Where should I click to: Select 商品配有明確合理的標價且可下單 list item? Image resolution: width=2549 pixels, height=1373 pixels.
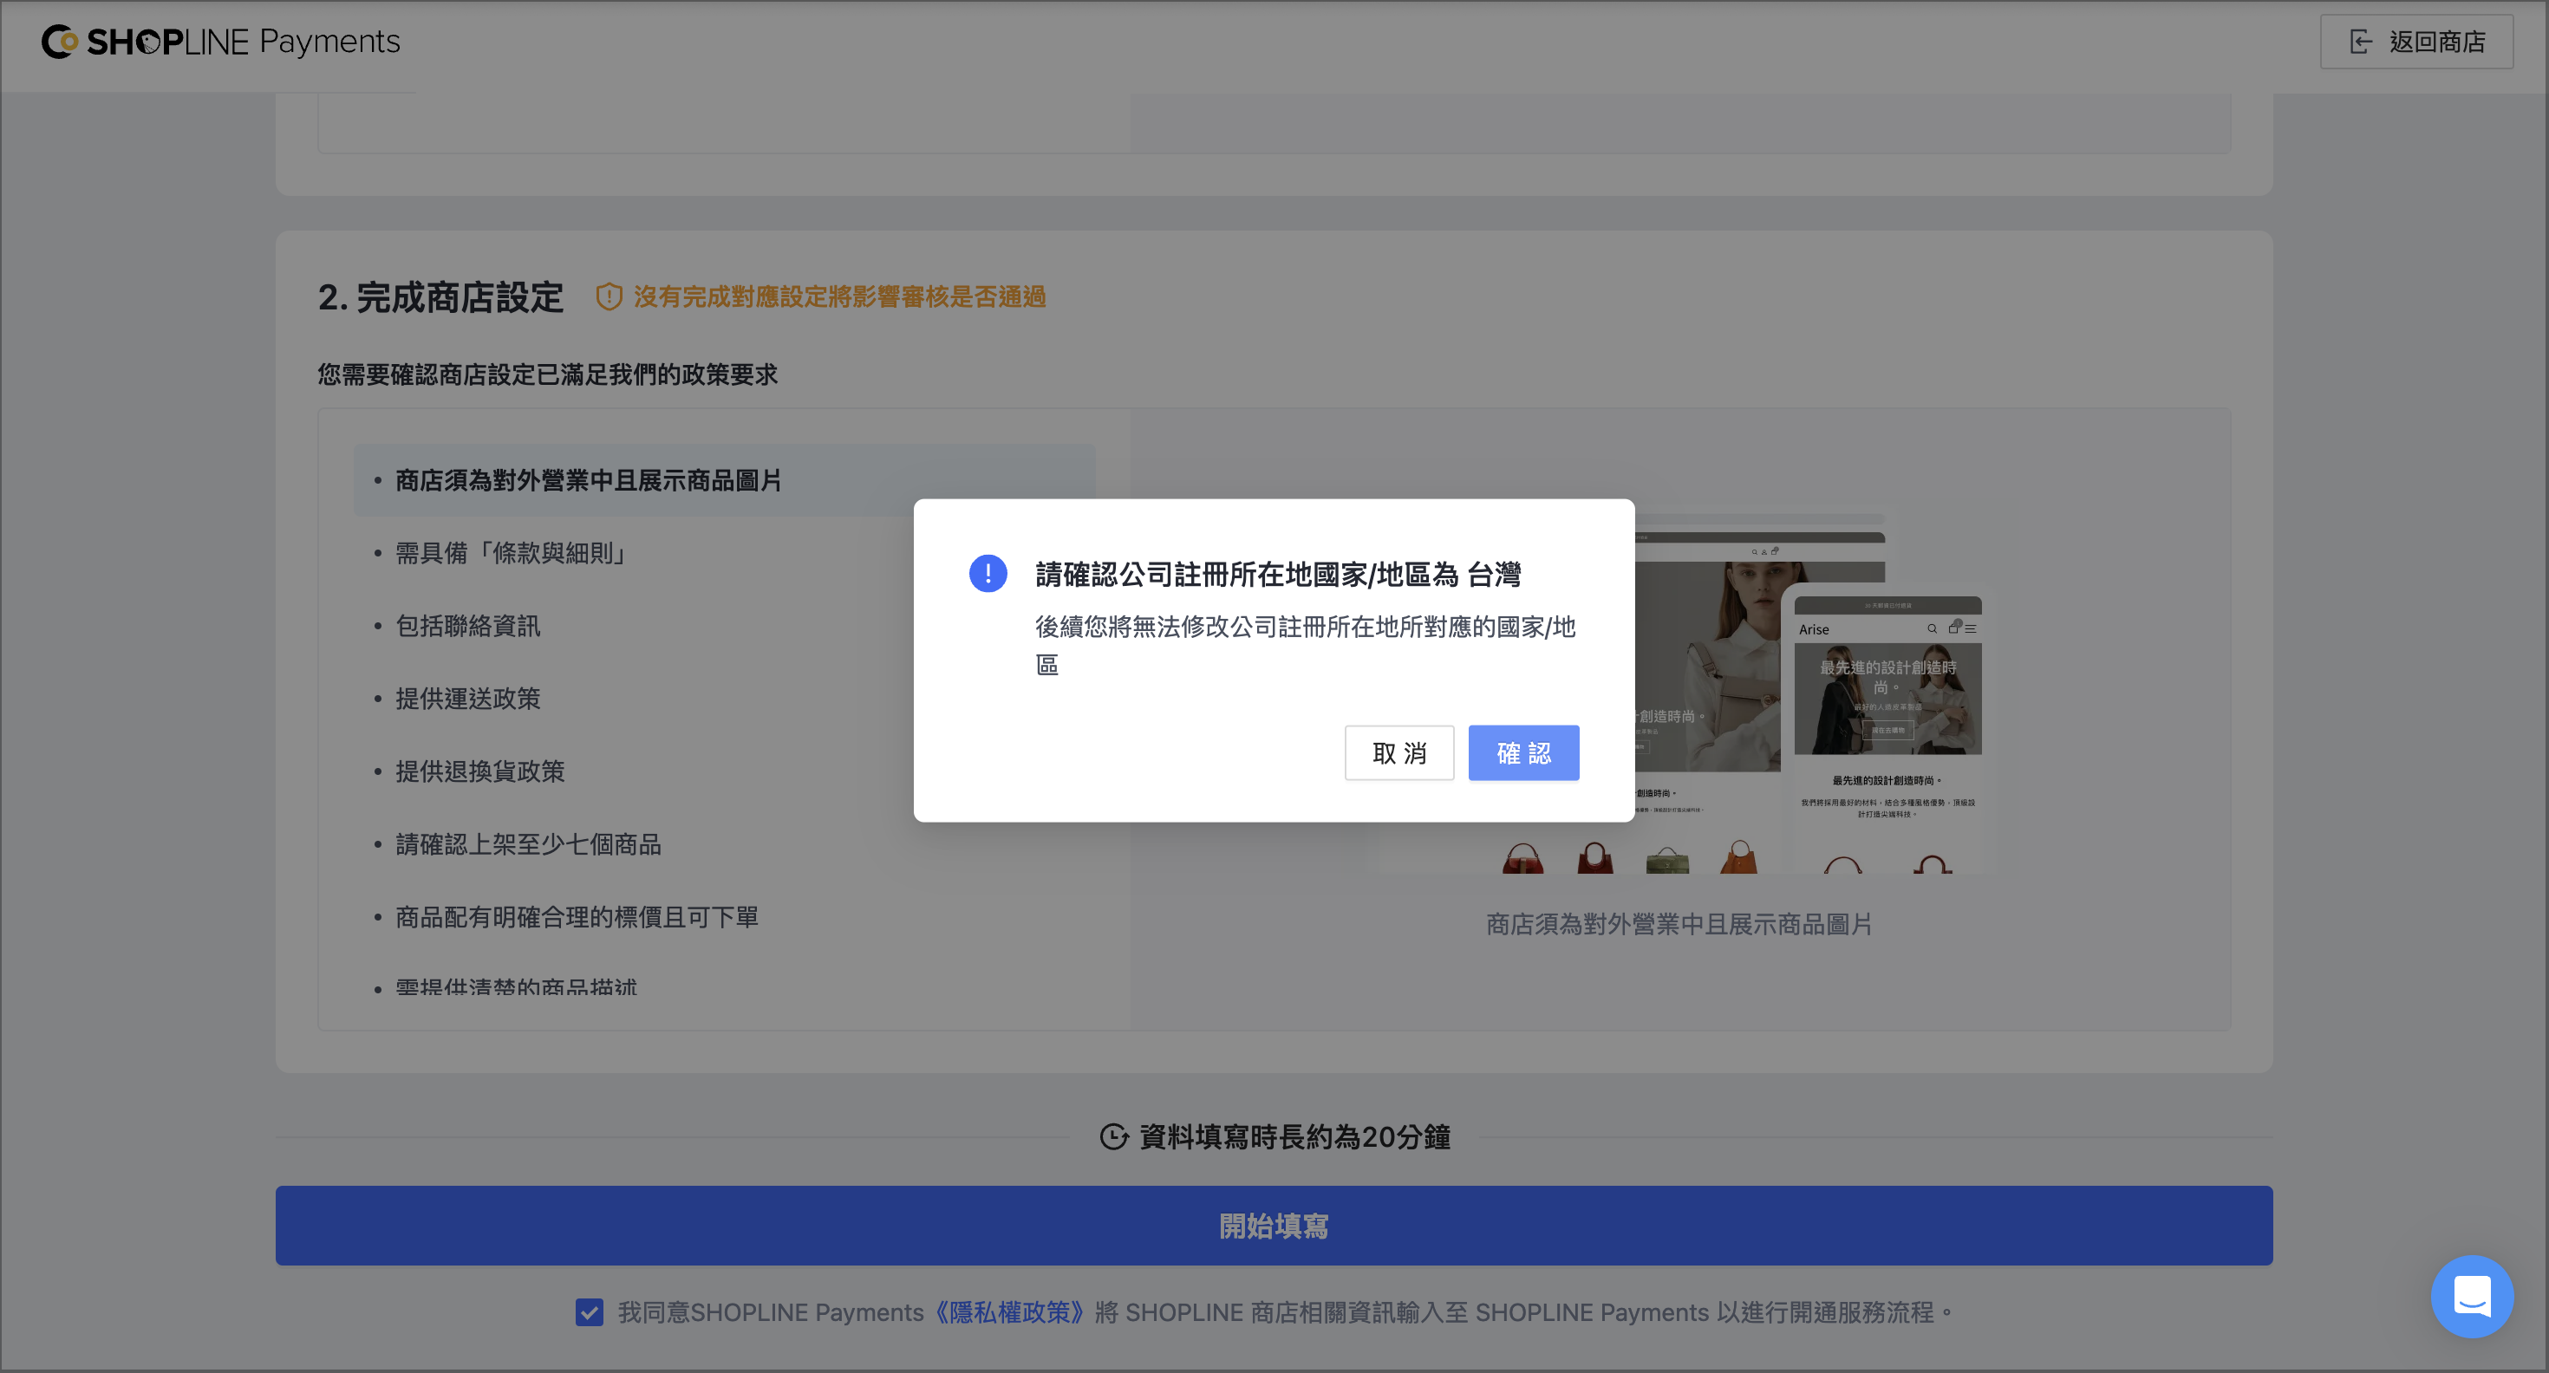tap(577, 917)
